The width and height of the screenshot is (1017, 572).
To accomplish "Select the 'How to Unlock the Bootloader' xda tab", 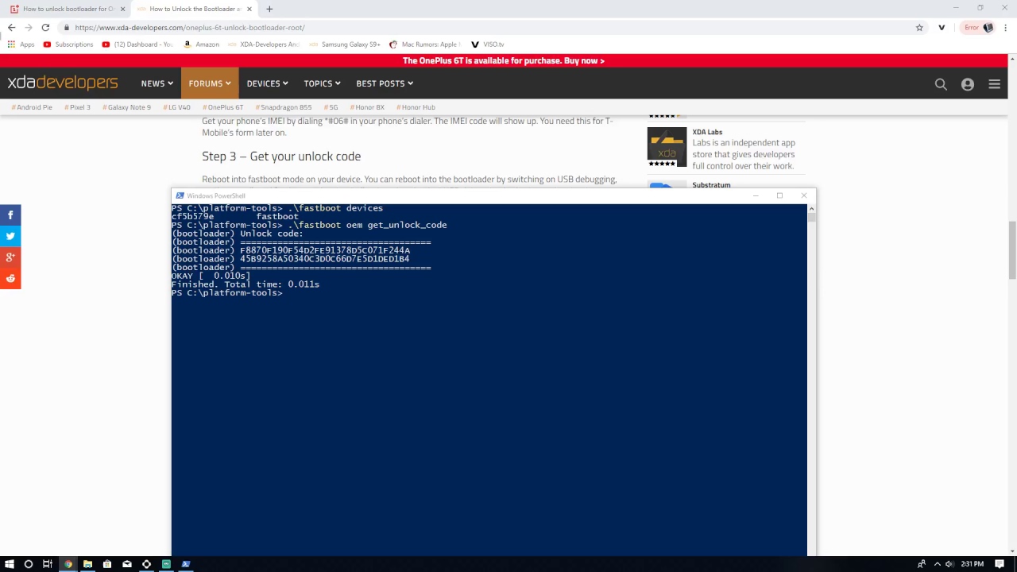I will coord(194,9).
